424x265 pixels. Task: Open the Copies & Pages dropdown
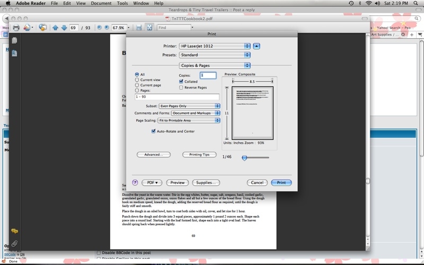click(x=215, y=65)
